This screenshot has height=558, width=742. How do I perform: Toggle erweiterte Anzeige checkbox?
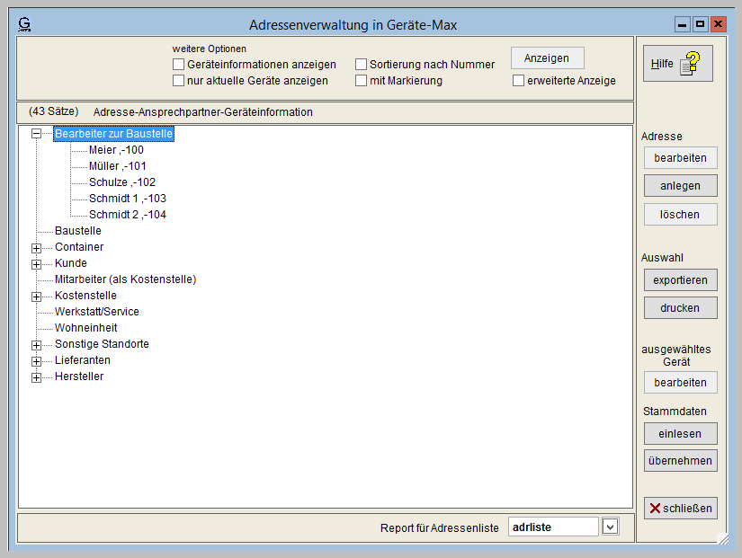(519, 81)
